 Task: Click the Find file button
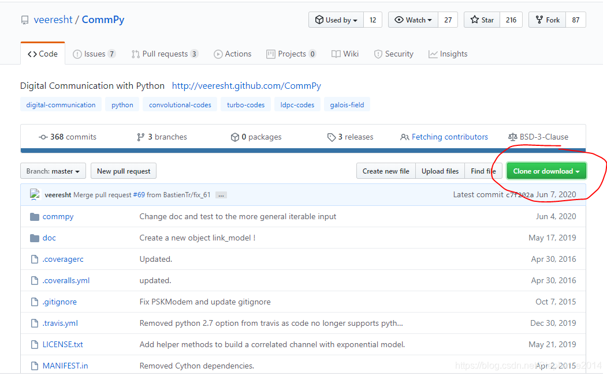[x=483, y=171]
